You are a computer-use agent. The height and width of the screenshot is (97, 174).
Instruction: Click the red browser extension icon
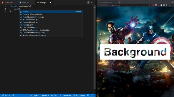point(153,5)
